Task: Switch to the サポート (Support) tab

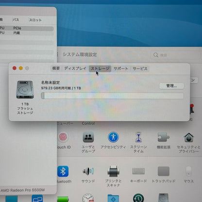Action: pos(121,68)
